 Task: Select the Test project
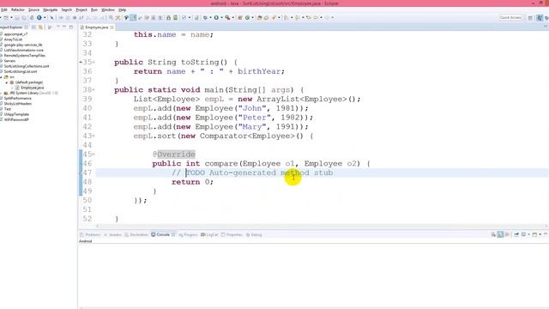[x=8, y=109]
